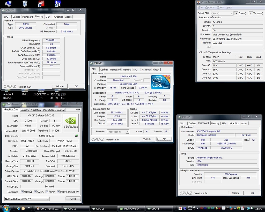Click the Intel Core i7 logo badge
Screen dimensions: 265x212
point(161,82)
